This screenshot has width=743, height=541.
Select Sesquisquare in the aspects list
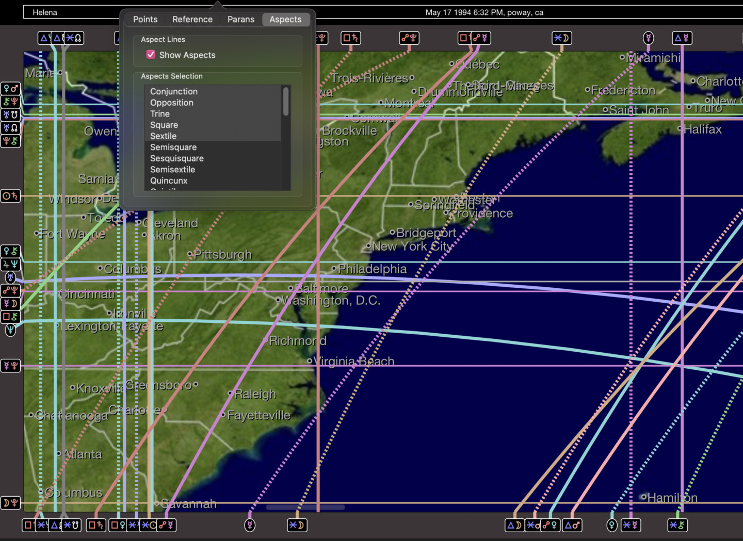[213, 158]
